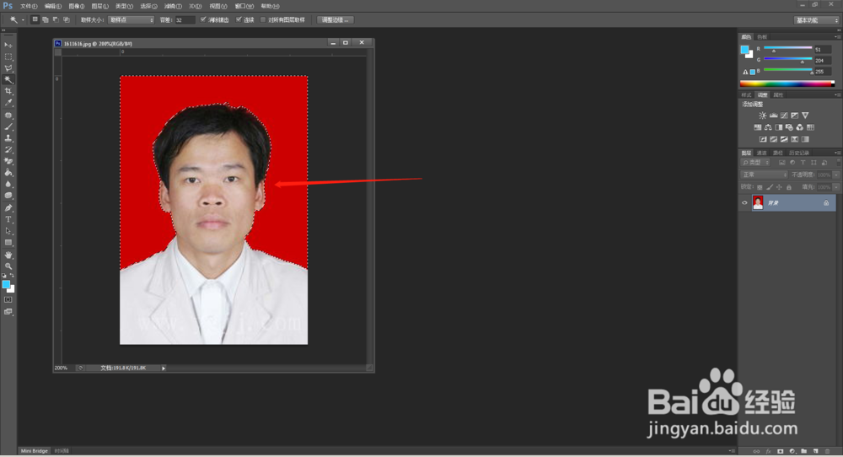Toggle Quick Mask mode in toolbox
Viewport: 843px width, 457px height.
point(8,300)
